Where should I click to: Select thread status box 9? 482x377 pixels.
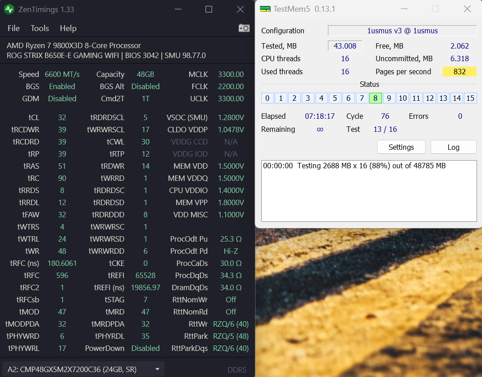point(389,98)
